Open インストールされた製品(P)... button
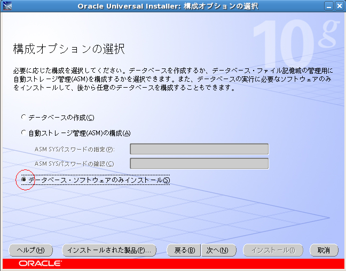The image size is (346, 271). (x=109, y=250)
